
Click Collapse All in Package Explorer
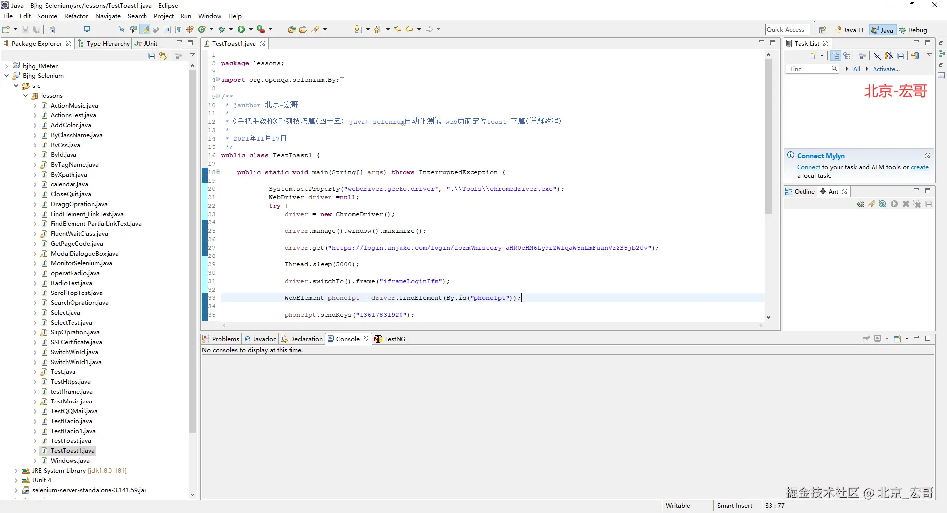(152, 56)
